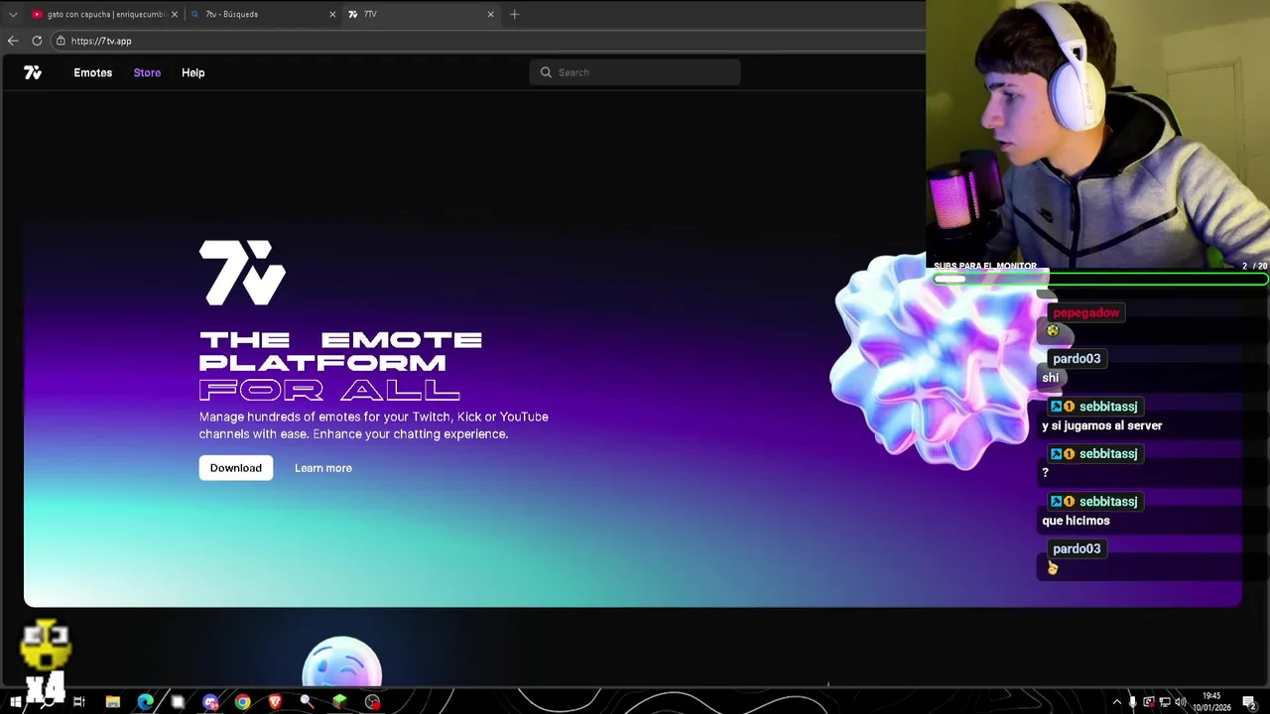Open the Help page

pyautogui.click(x=192, y=72)
